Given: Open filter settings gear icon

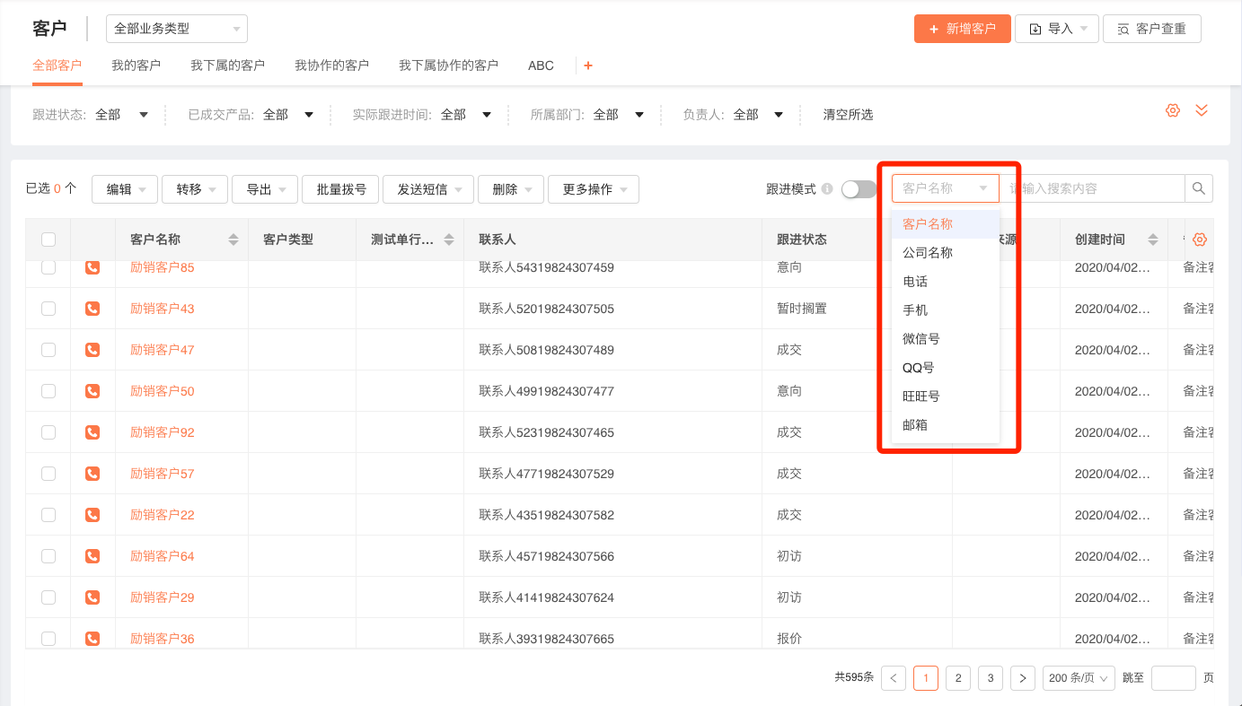Looking at the screenshot, I should (1172, 110).
